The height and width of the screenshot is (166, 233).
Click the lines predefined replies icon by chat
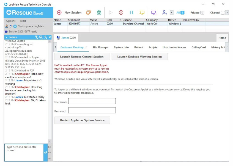(50, 158)
